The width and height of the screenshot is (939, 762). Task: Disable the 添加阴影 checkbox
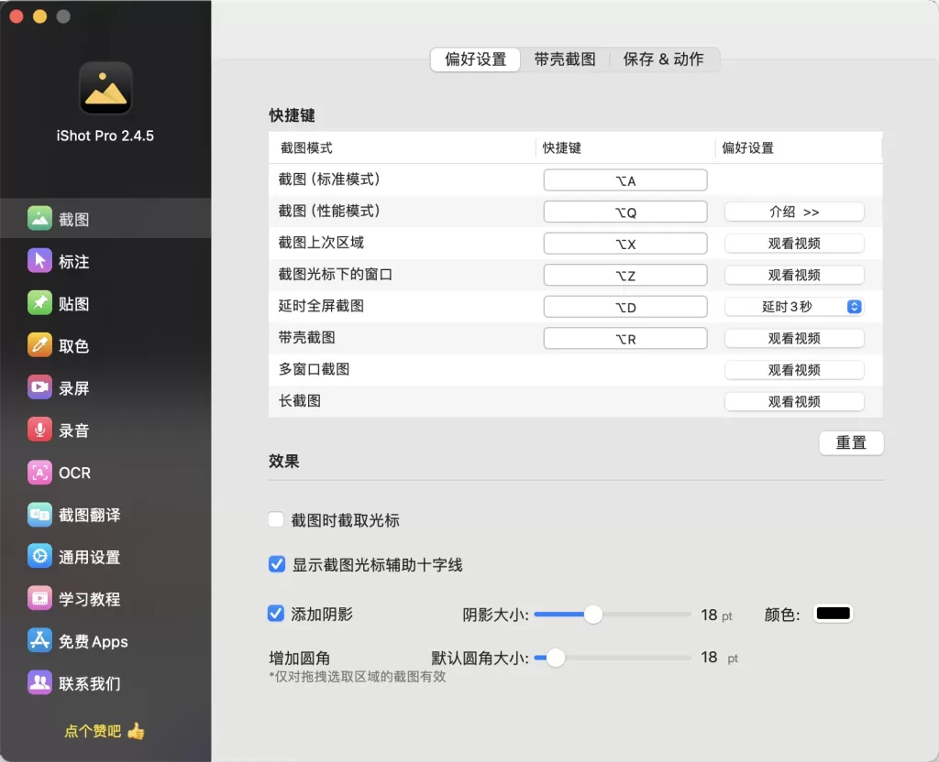coord(276,614)
